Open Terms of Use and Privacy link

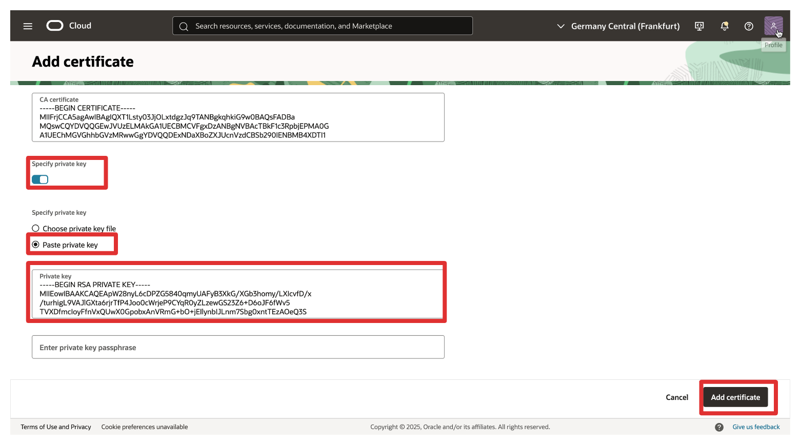pyautogui.click(x=56, y=427)
